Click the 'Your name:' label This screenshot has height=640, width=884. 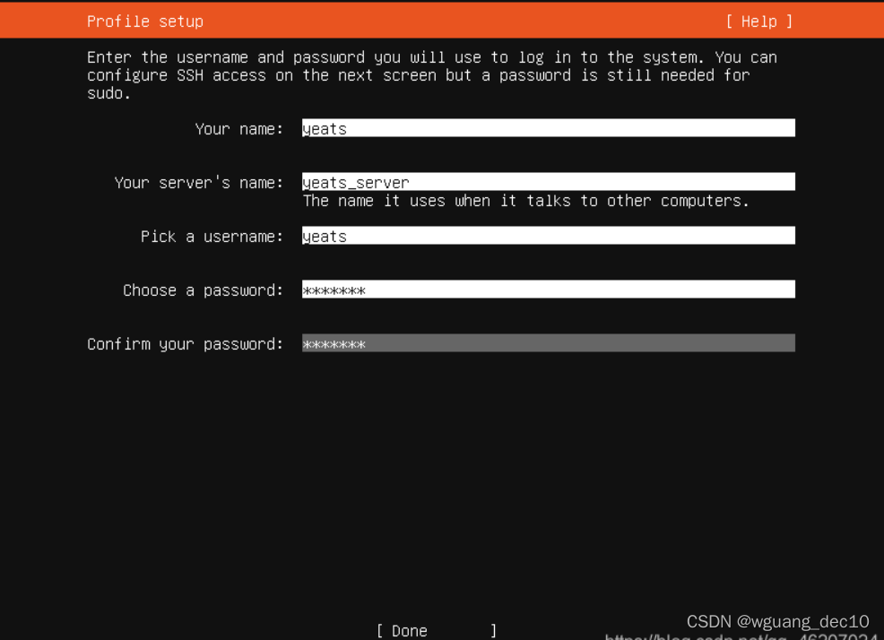239,129
